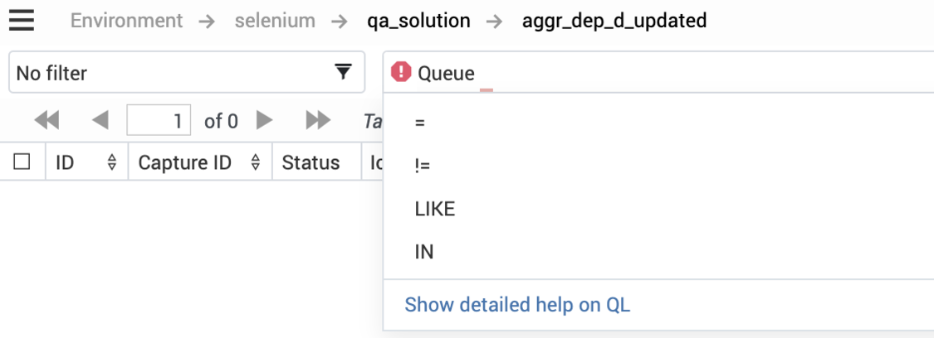Jump to the first page
Screen dimensions: 934x338
(x=47, y=121)
